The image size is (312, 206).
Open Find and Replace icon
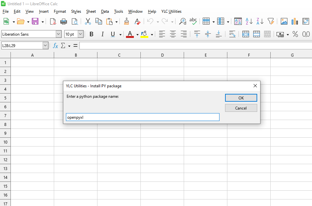[183, 22]
